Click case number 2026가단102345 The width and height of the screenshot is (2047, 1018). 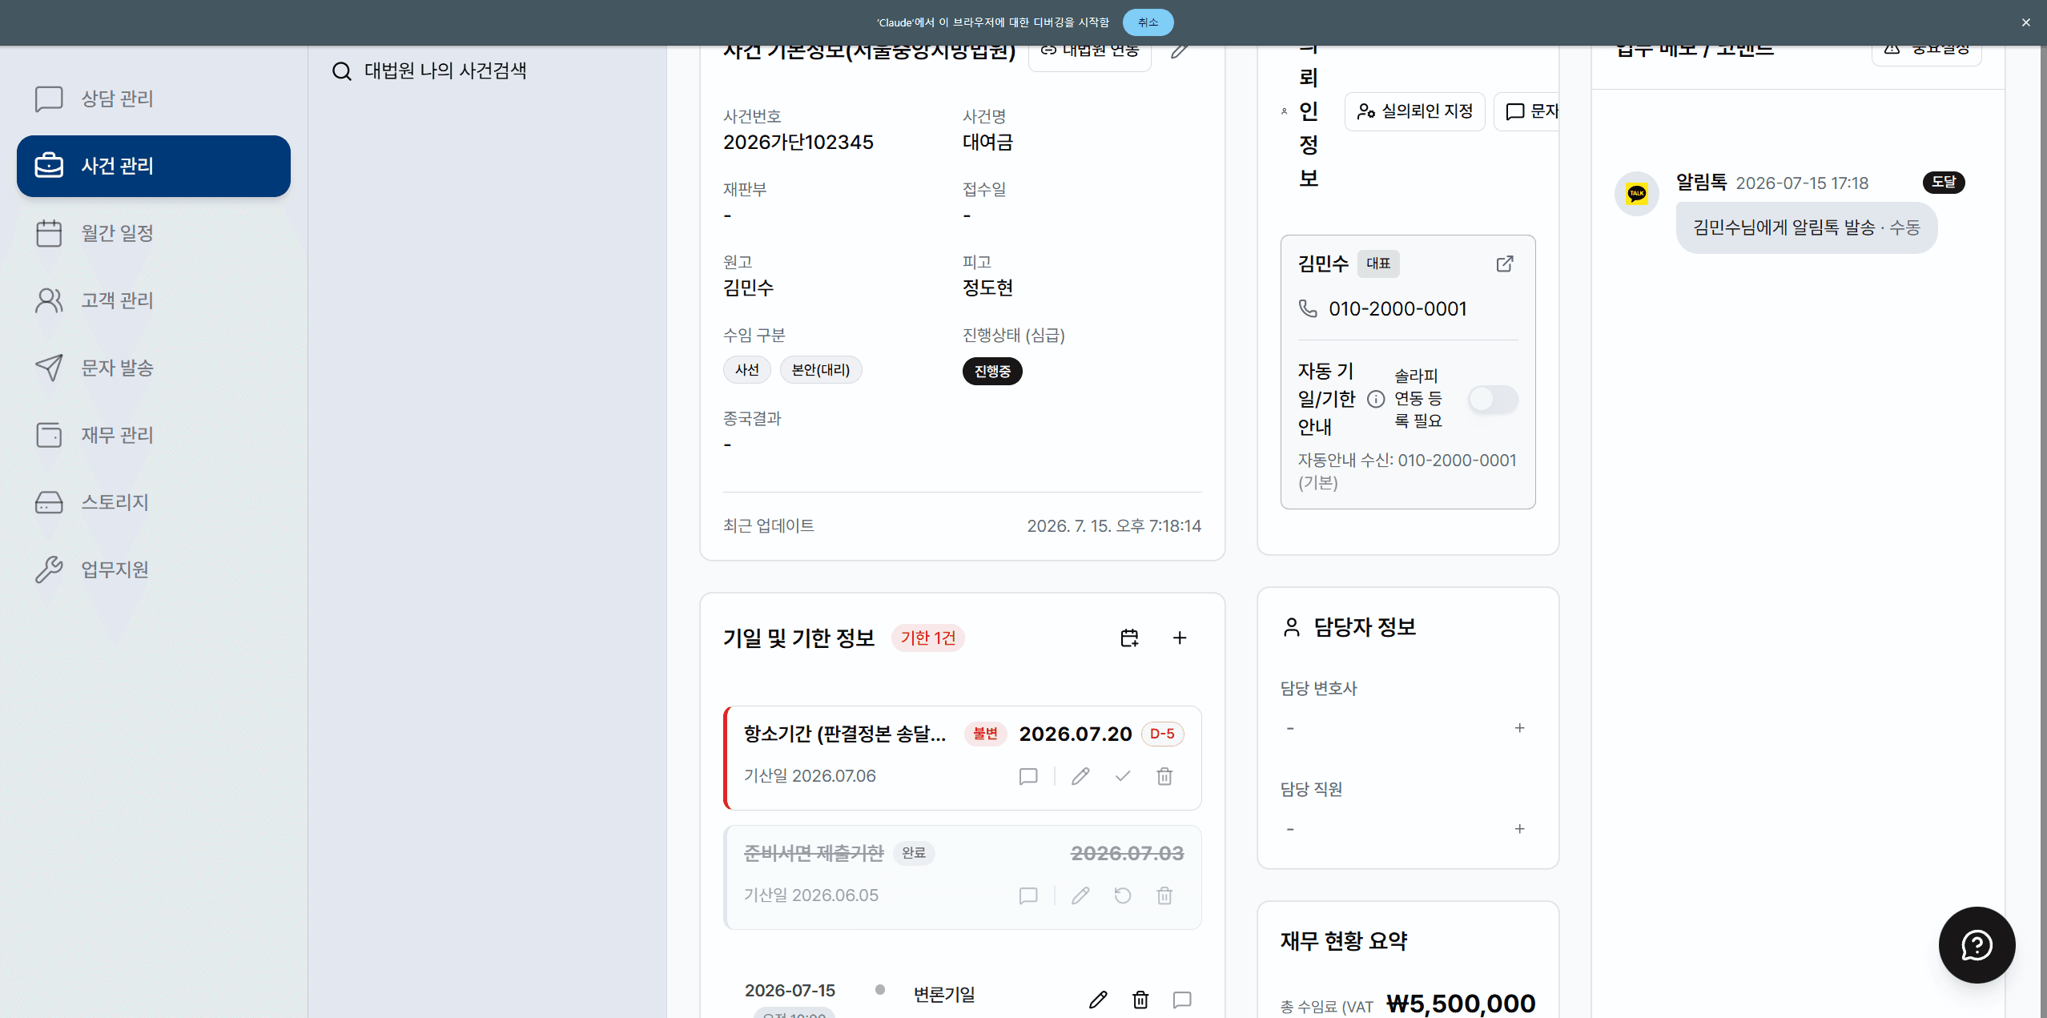point(798,142)
